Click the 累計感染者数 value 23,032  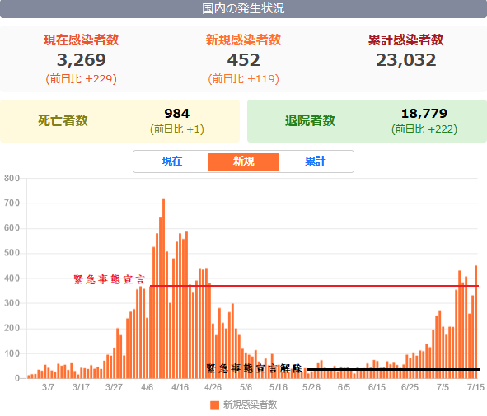[x=406, y=60]
